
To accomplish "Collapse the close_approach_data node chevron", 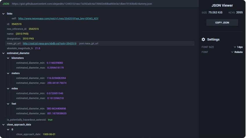I will [x=3, y=125].
